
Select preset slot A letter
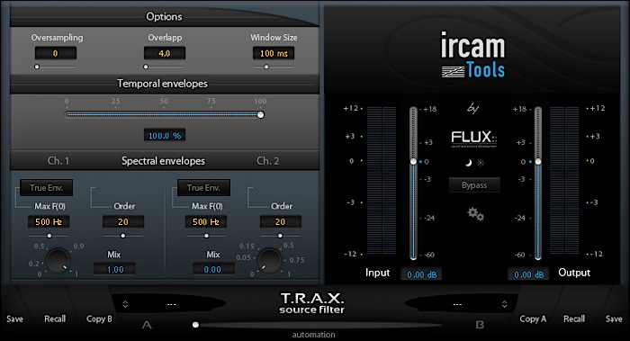(x=147, y=325)
